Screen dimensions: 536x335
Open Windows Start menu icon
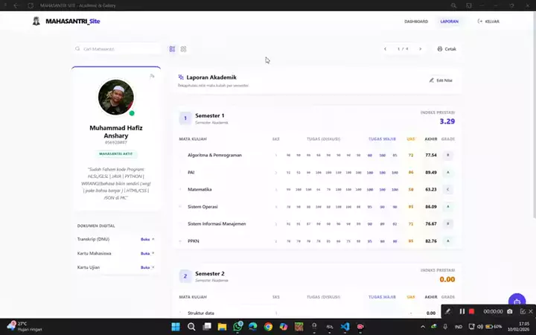pos(176,326)
